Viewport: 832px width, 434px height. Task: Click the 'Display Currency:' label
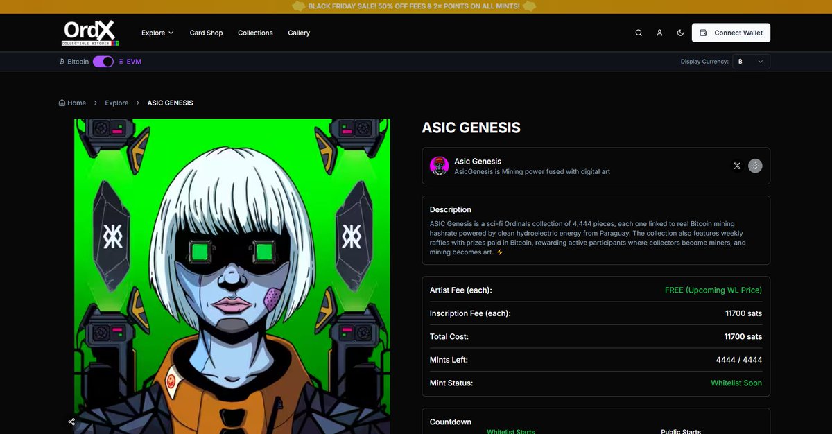[704, 62]
